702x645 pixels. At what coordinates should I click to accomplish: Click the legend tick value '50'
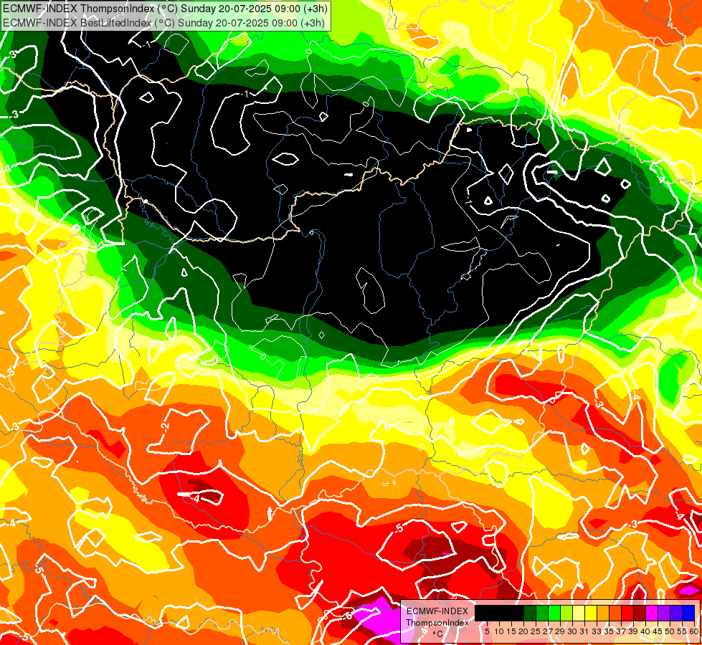point(670,631)
